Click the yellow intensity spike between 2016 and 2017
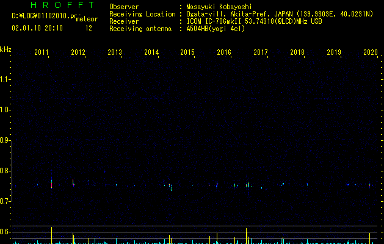The width and height of the screenshot is (384, 244). (247, 236)
